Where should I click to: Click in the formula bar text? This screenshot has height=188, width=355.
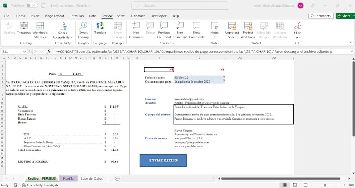[202, 51]
